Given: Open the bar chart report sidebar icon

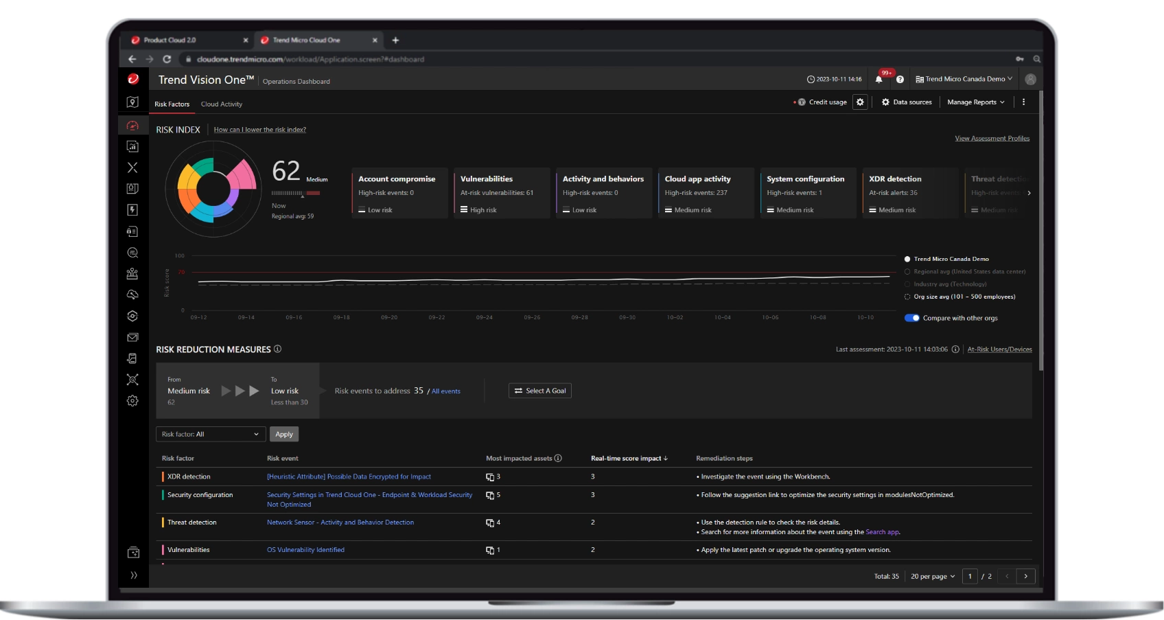Looking at the screenshot, I should click(133, 146).
